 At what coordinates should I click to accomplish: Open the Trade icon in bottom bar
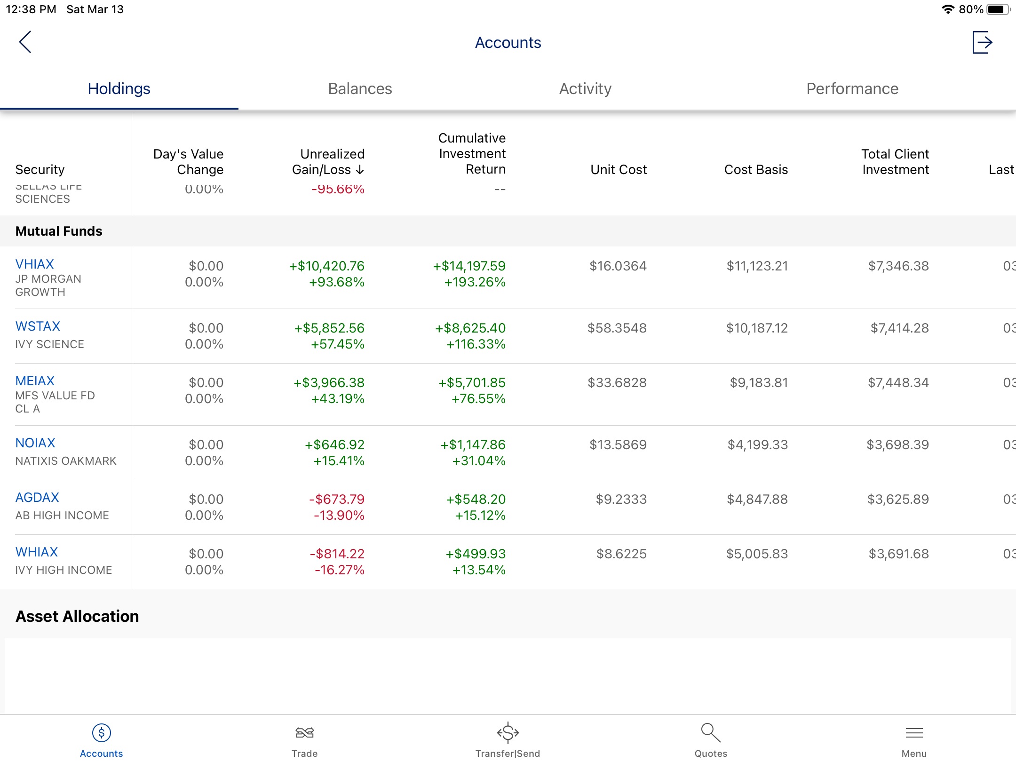coord(304,740)
